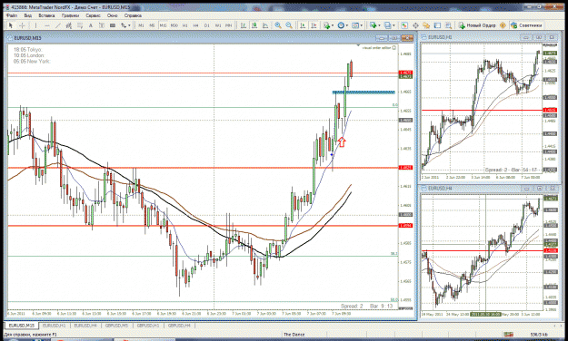Screen dimensions: 568x341
Task: Select the cursor arrow tool
Action: [x=11, y=25]
